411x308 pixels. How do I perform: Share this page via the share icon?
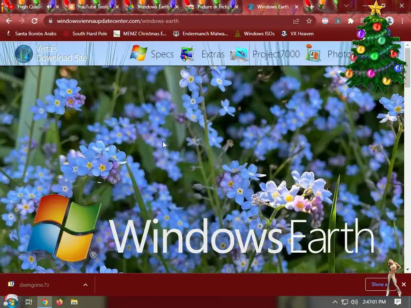296,21
